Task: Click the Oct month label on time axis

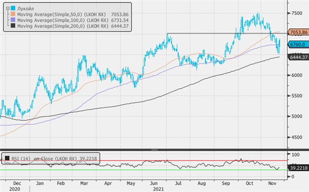Action: [x=249, y=184]
